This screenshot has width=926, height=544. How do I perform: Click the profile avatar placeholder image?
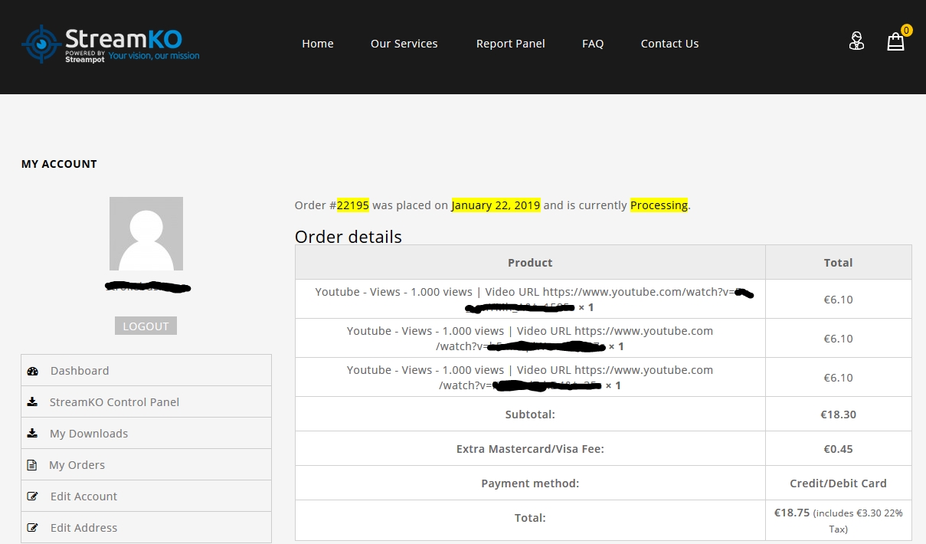(x=146, y=234)
